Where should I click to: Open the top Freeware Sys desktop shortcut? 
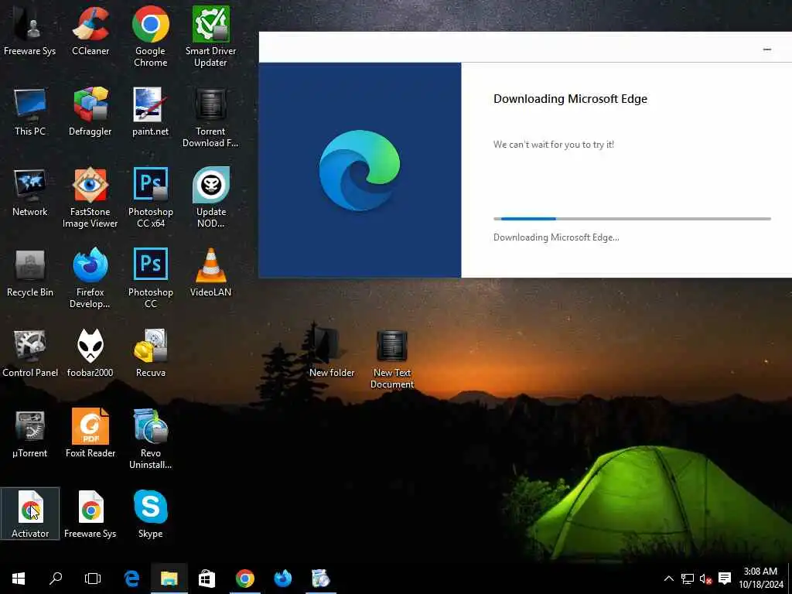point(30,30)
